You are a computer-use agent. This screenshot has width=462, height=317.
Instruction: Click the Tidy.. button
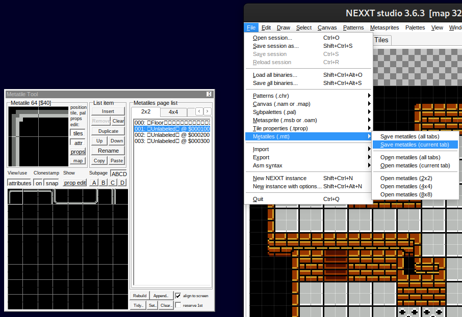pyautogui.click(x=138, y=305)
